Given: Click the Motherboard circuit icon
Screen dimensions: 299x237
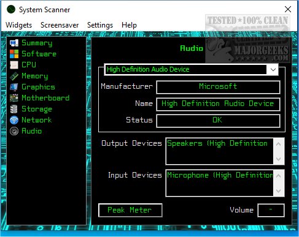Looking at the screenshot, I should pos(14,98).
